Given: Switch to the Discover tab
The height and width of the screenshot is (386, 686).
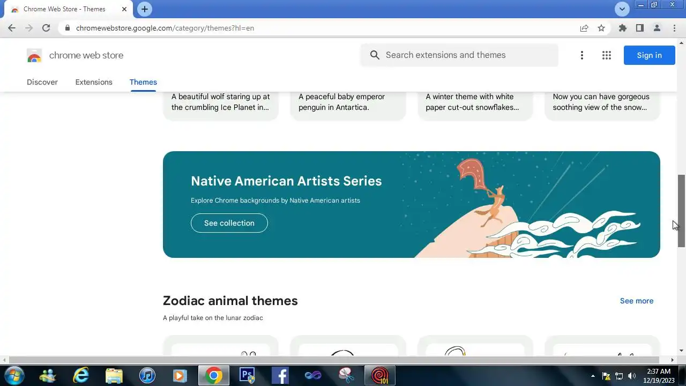Looking at the screenshot, I should [x=42, y=82].
